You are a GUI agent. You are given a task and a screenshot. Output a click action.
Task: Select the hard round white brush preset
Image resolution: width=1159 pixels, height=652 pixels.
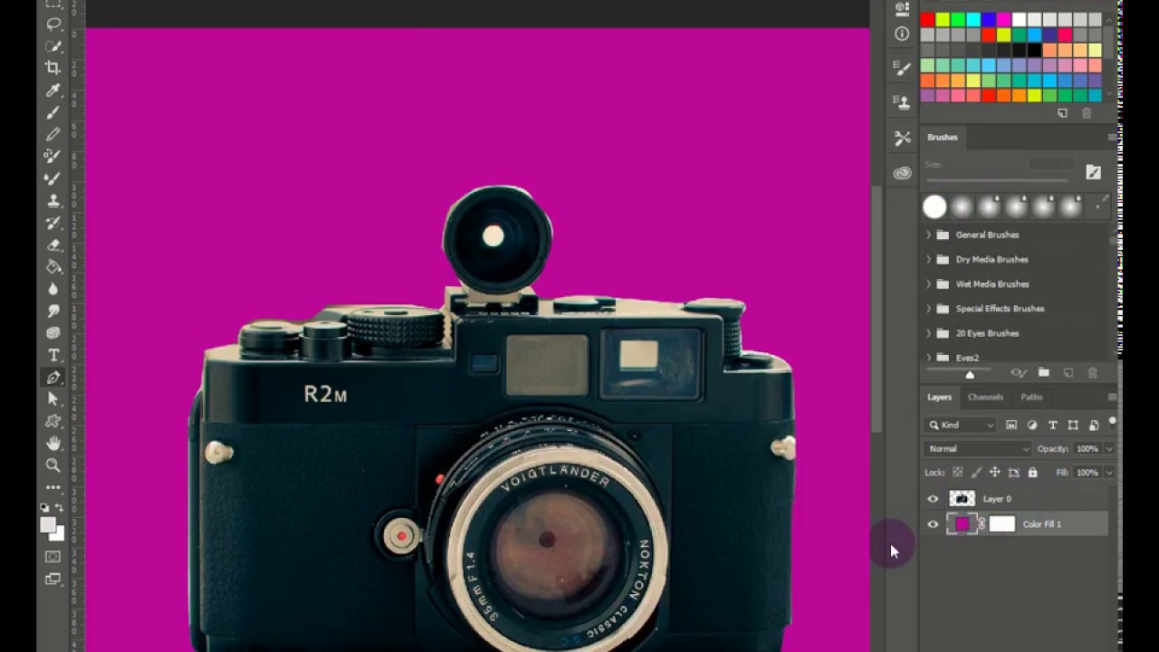point(934,207)
